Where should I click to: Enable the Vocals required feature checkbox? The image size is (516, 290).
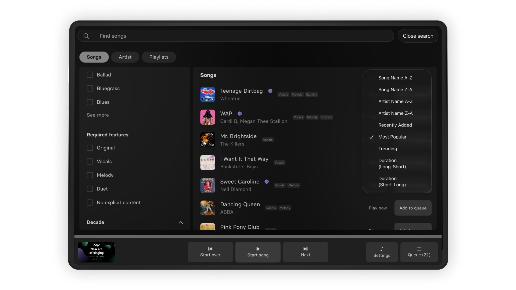coord(90,161)
